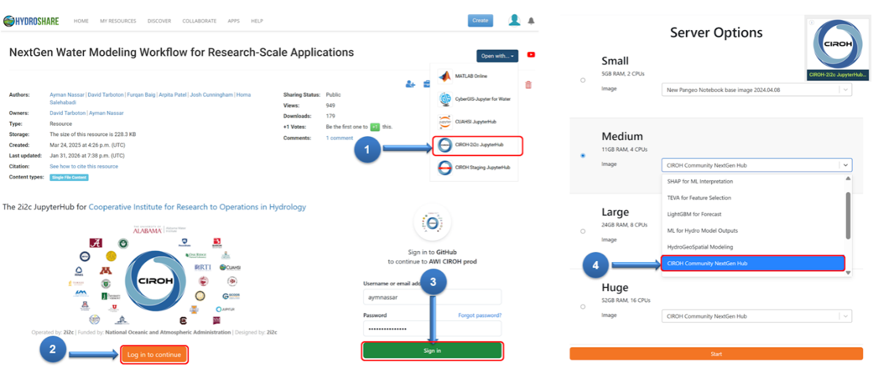Choose CyberGIS-Jupyter for Water icon
This screenshot has height=375, width=878.
point(445,99)
